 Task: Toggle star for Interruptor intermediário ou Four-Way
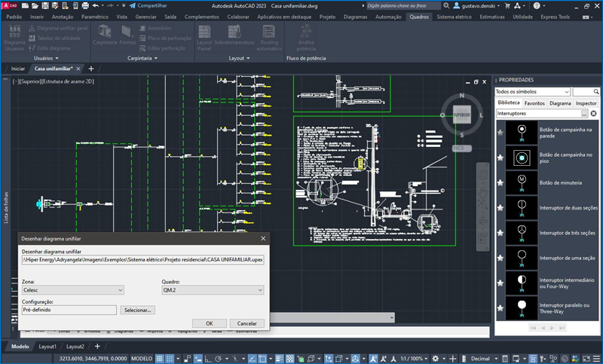pyautogui.click(x=500, y=283)
